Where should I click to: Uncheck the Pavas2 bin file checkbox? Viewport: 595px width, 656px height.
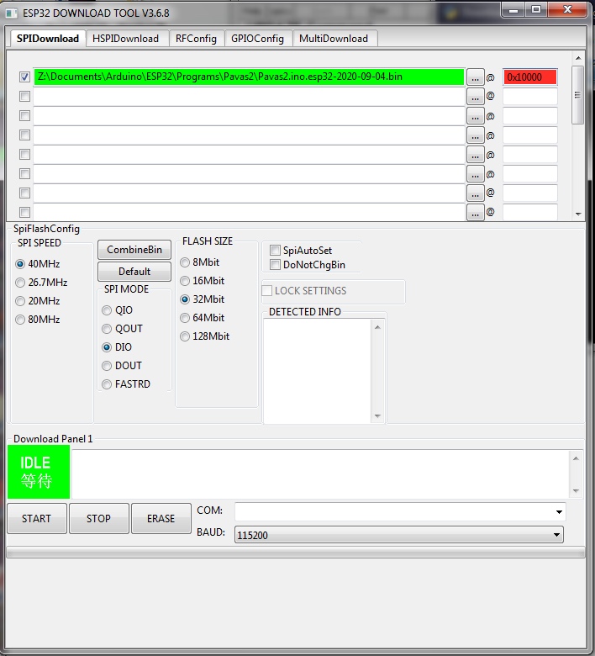click(25, 77)
